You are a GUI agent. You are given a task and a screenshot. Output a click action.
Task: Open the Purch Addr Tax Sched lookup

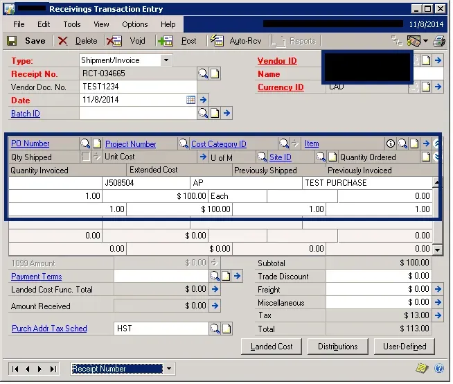click(215, 329)
